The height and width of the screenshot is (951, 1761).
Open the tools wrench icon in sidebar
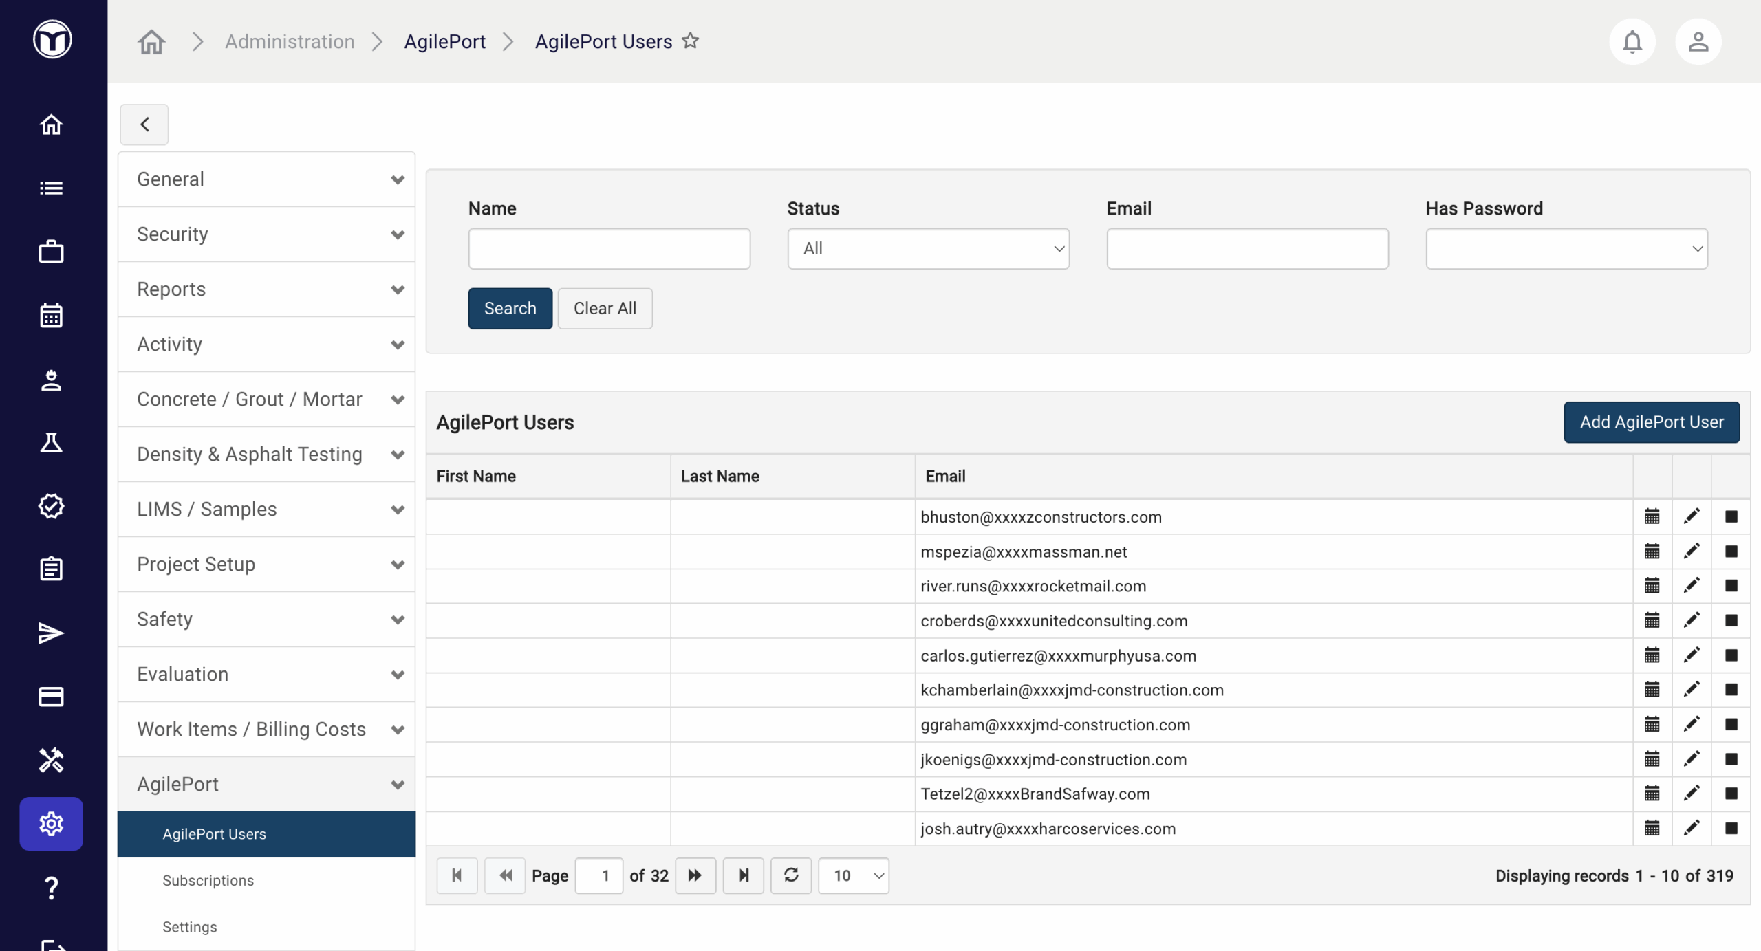(51, 761)
